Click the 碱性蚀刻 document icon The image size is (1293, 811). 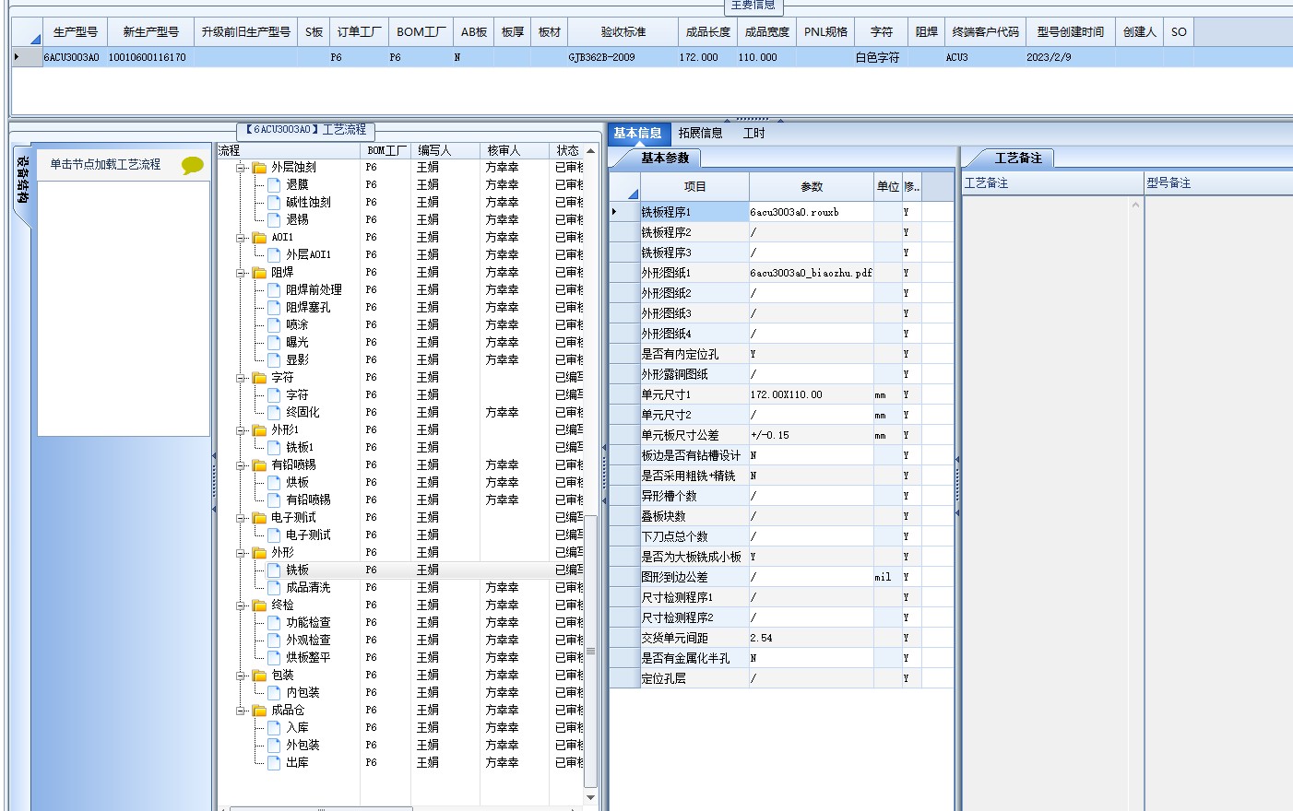(274, 202)
